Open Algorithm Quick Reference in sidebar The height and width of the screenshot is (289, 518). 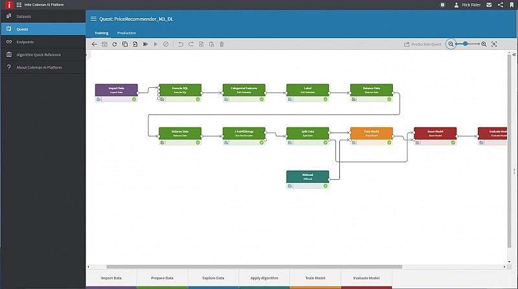43,55
